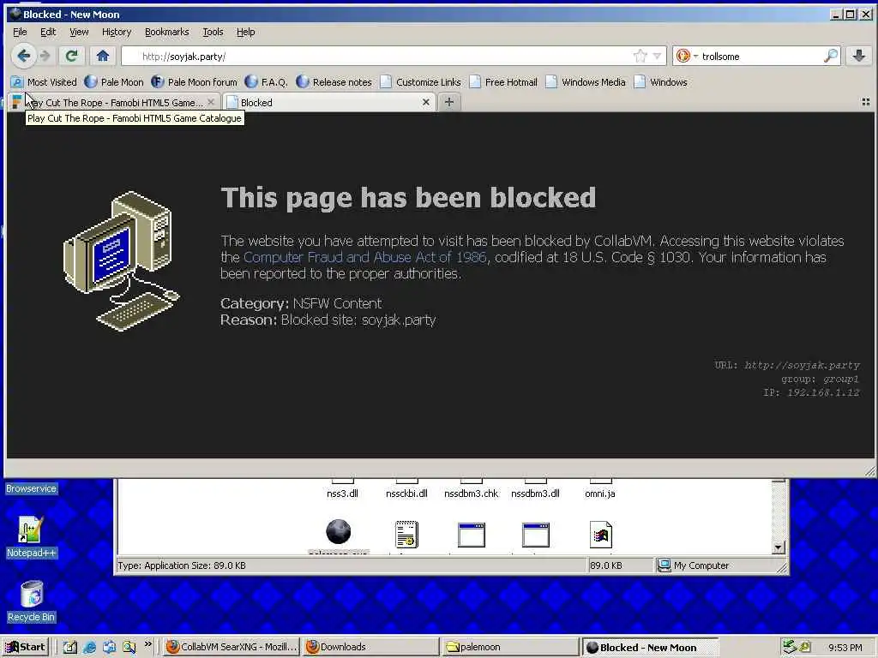The height and width of the screenshot is (658, 878).
Task: Open the F.A.Q. bookmark
Action: pos(267,82)
